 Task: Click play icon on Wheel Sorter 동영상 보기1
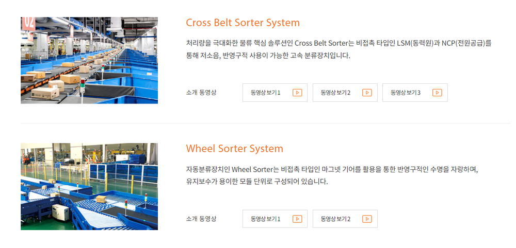point(297,219)
